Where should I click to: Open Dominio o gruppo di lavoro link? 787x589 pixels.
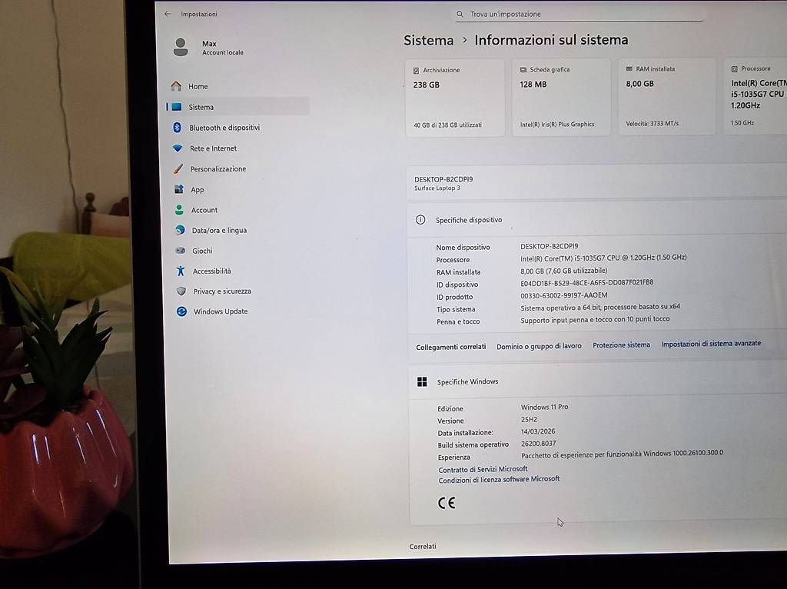click(539, 346)
